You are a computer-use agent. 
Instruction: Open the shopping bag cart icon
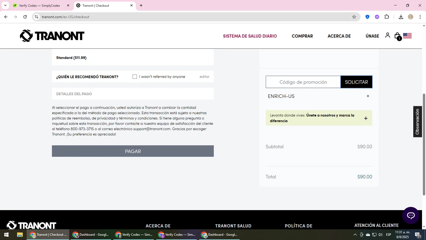pos(398,36)
